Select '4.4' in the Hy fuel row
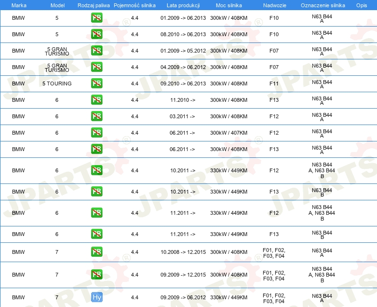This screenshot has width=377, height=307. click(x=135, y=297)
